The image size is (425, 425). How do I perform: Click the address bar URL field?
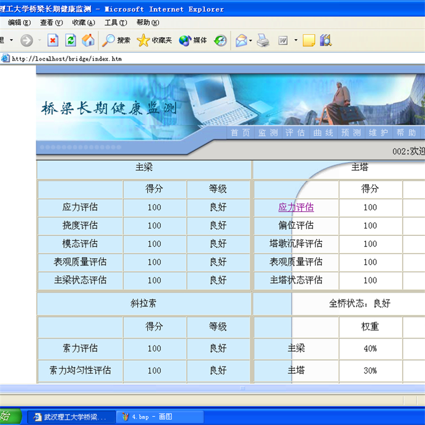click(212, 58)
